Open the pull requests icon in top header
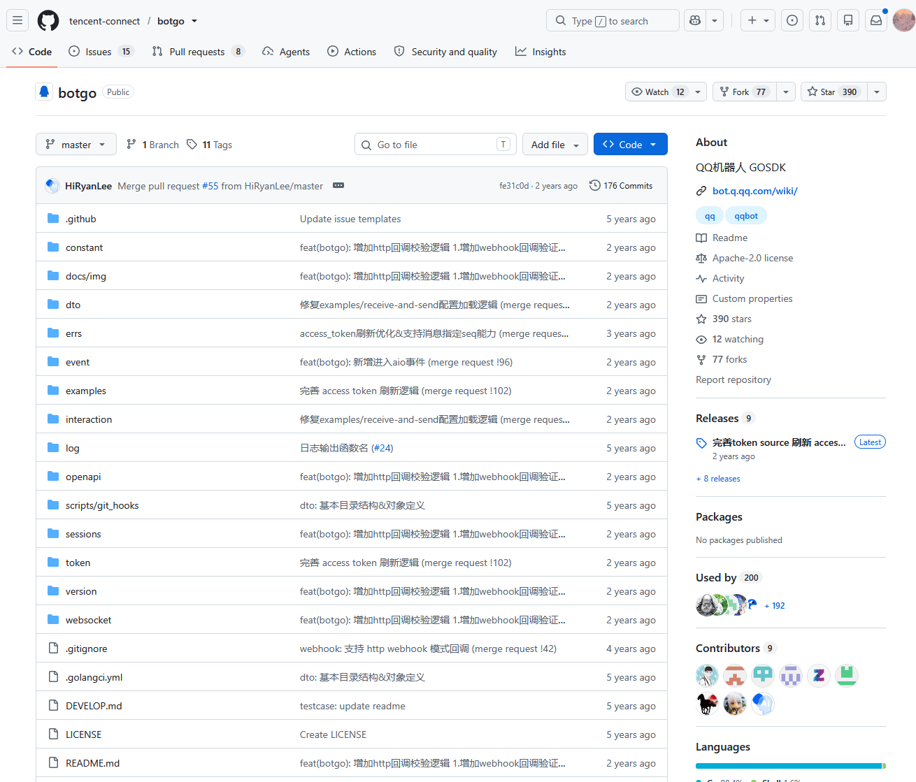This screenshot has height=782, width=916. point(820,20)
